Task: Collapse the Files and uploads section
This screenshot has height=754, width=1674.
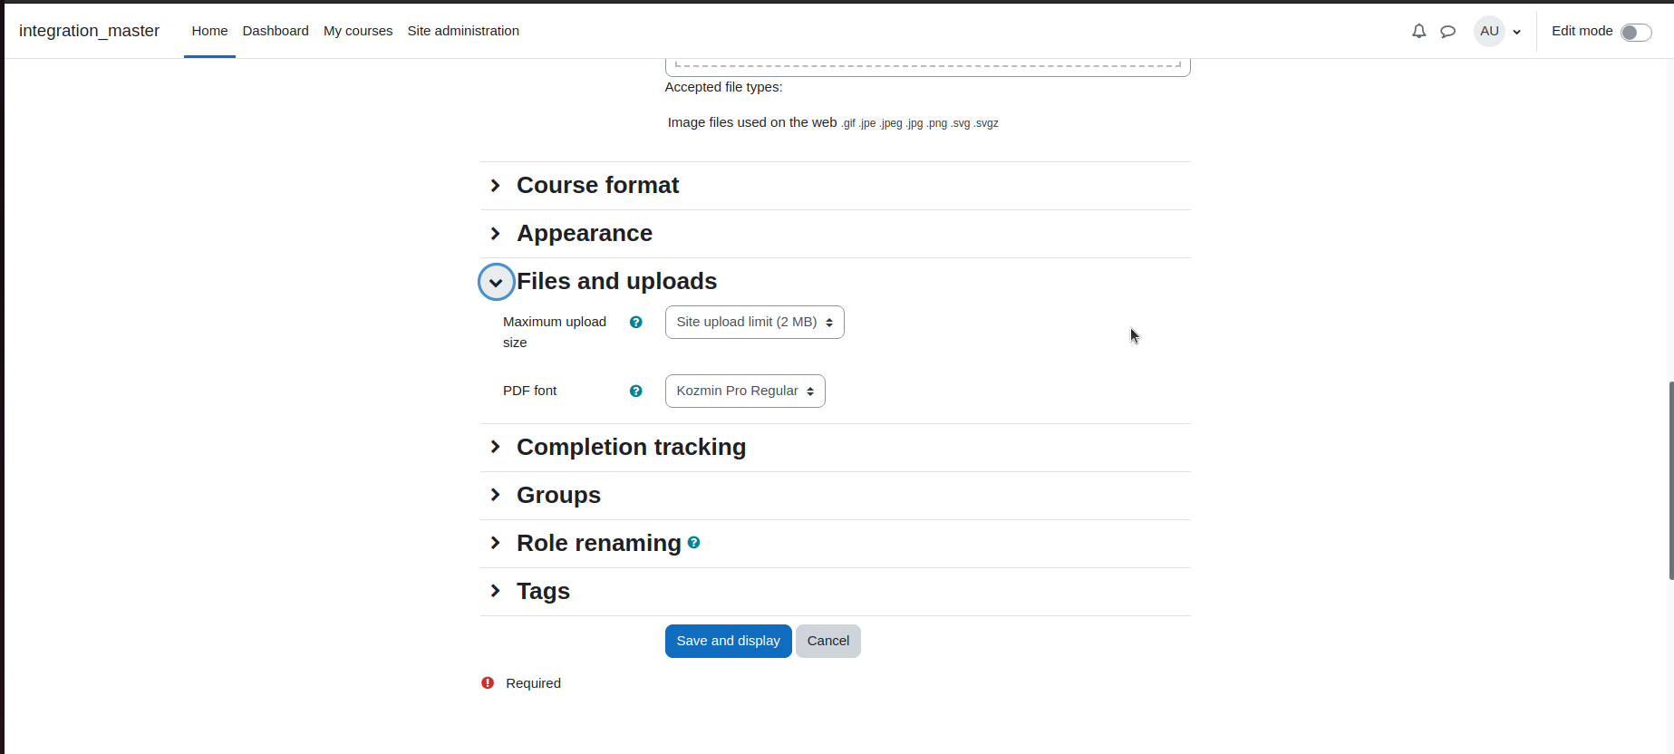Action: point(496,282)
